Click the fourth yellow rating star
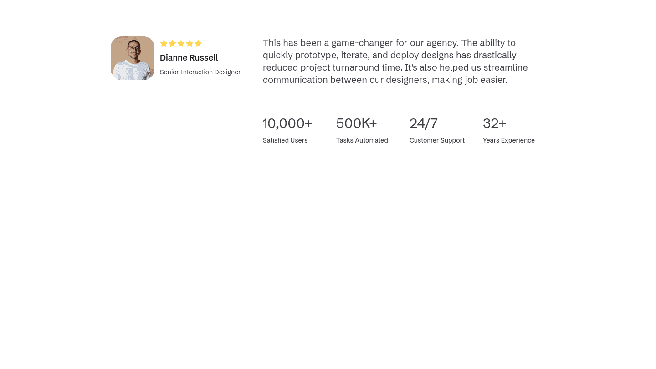This screenshot has width=656, height=369. point(190,44)
